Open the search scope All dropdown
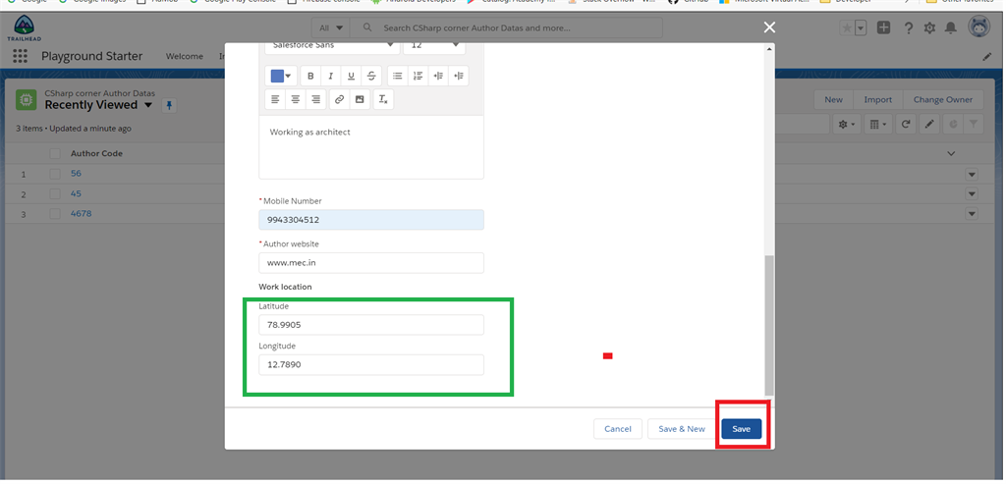This screenshot has height=484, width=1006. pos(331,28)
